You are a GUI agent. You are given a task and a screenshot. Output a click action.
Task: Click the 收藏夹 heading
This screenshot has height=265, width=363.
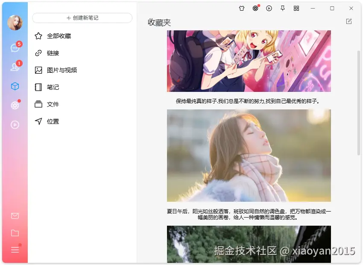point(159,23)
